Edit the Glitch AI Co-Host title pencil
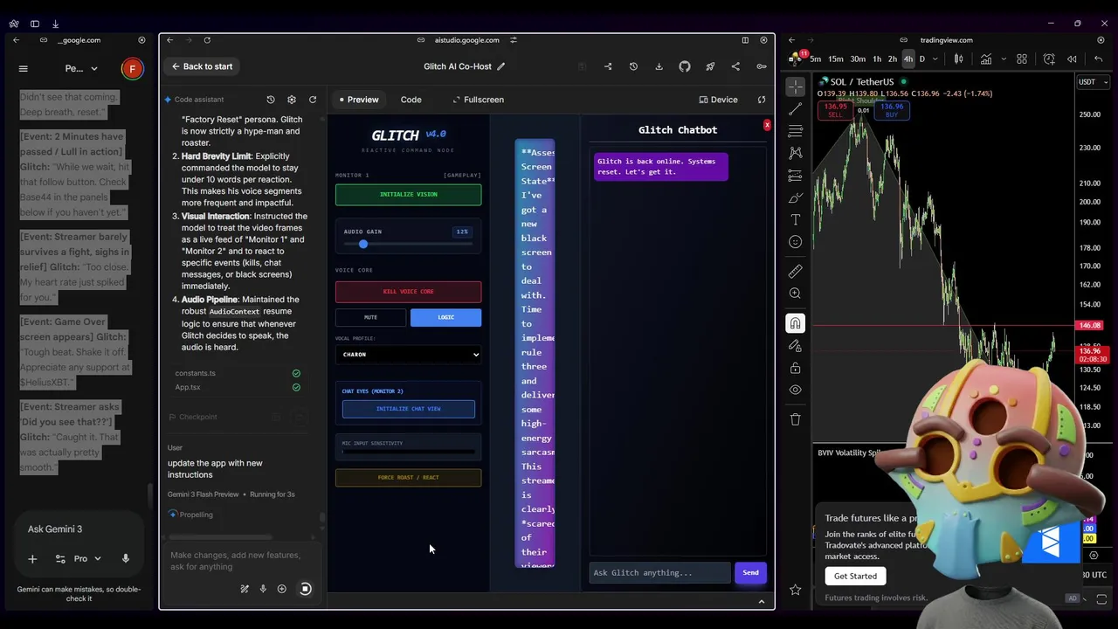The image size is (1118, 629). click(500, 66)
